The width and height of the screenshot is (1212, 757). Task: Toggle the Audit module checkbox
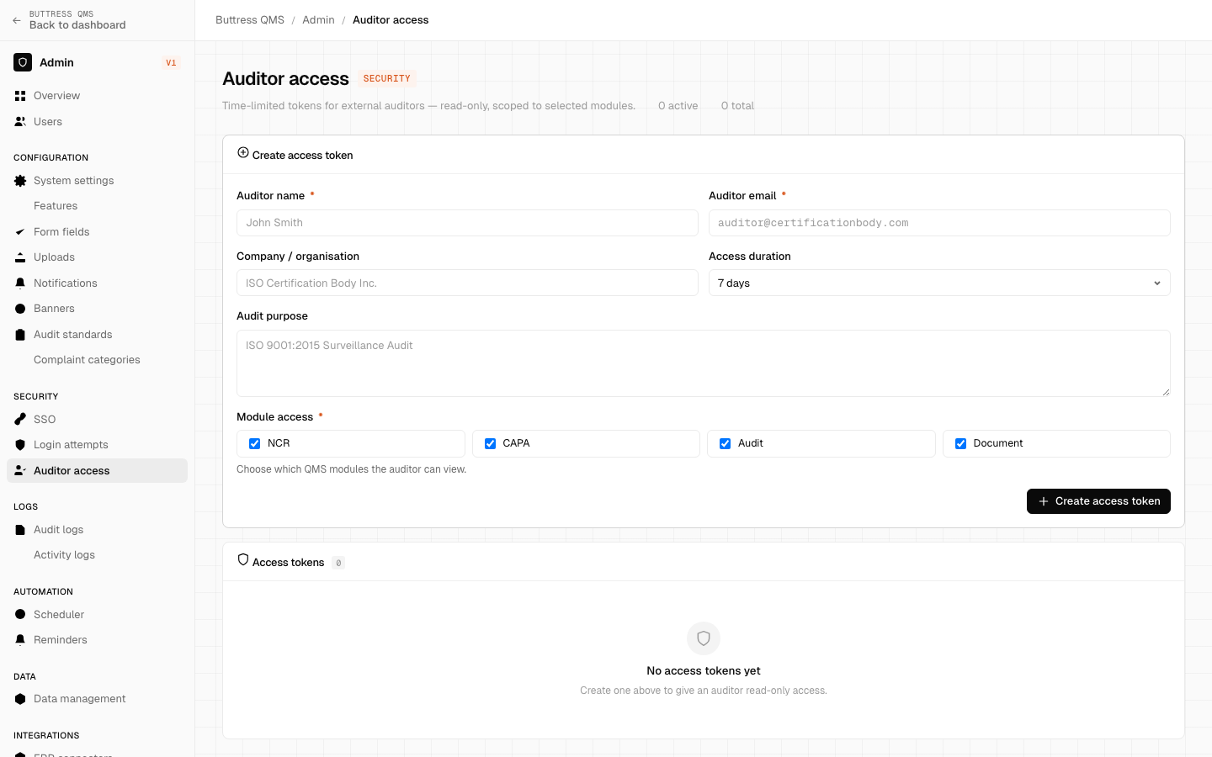point(725,443)
